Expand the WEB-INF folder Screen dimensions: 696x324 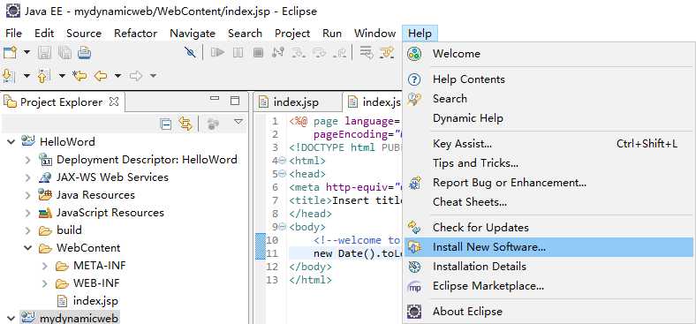[x=45, y=283]
